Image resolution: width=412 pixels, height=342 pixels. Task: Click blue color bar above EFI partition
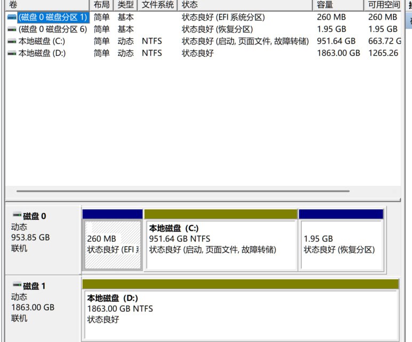pos(112,214)
